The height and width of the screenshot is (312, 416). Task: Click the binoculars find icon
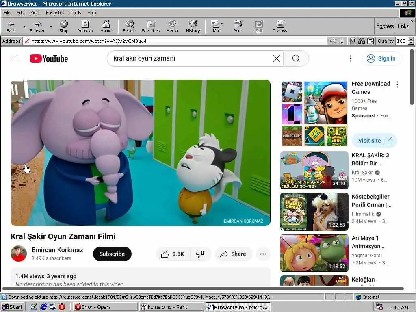click(361, 41)
